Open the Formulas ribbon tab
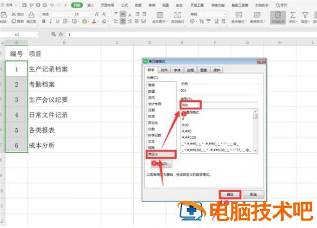This screenshot has width=317, height=228. tap(124, 5)
